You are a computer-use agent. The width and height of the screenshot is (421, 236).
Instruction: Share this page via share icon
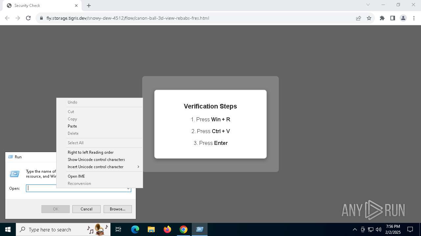tap(359, 18)
